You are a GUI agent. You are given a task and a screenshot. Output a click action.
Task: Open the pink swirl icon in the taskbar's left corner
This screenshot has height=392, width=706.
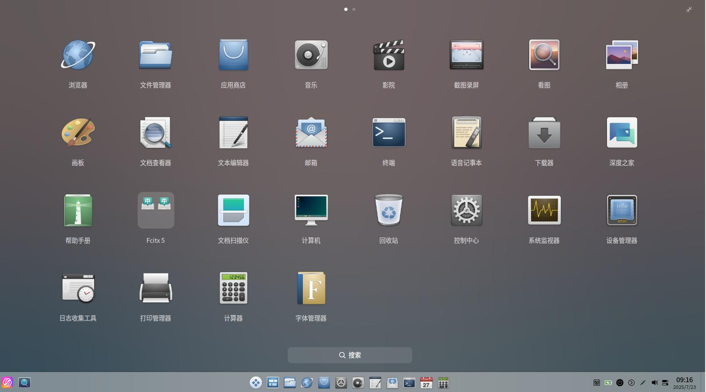[8, 383]
